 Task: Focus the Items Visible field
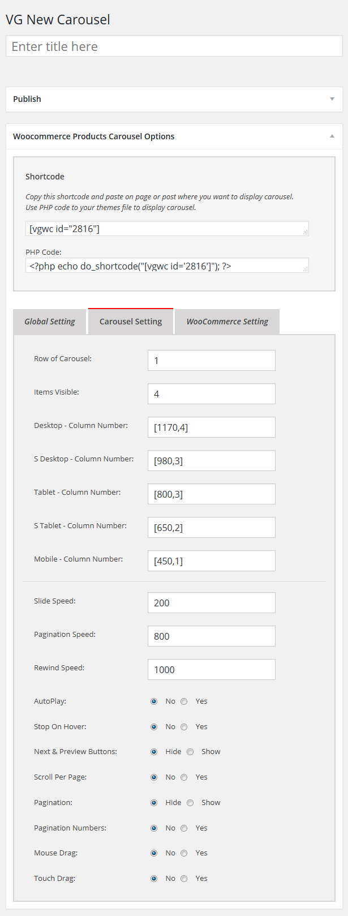tap(212, 393)
